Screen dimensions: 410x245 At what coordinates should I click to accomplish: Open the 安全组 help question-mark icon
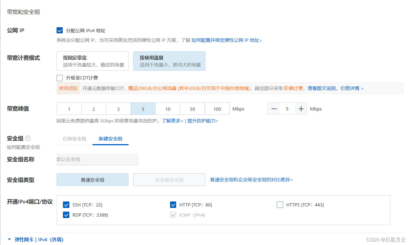(28, 138)
